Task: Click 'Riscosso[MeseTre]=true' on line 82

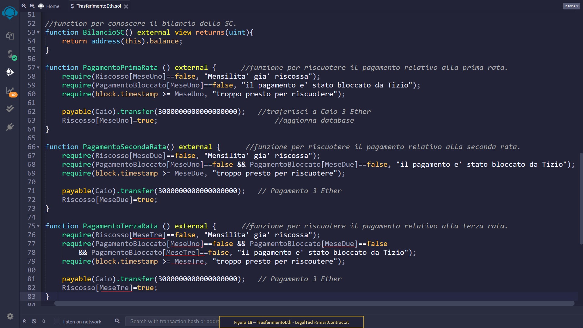Action: [110, 288]
